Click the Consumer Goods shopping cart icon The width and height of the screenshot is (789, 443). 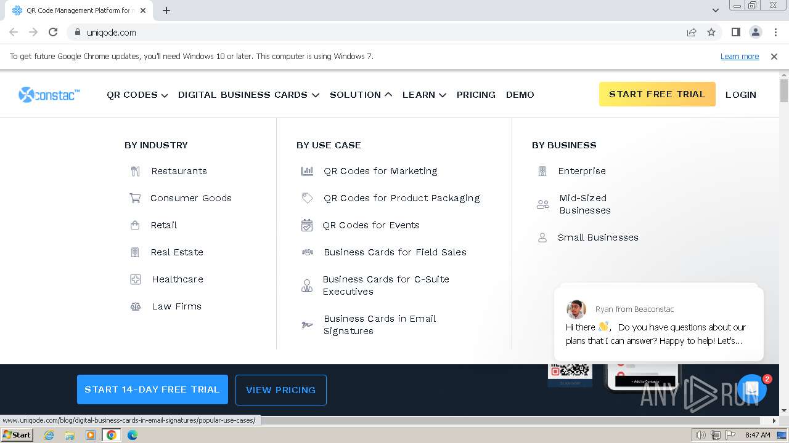(135, 198)
